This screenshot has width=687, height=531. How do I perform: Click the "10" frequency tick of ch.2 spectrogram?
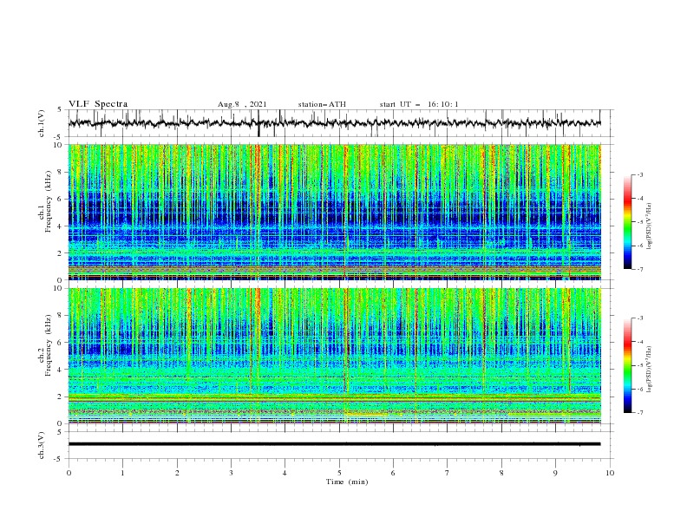58,288
